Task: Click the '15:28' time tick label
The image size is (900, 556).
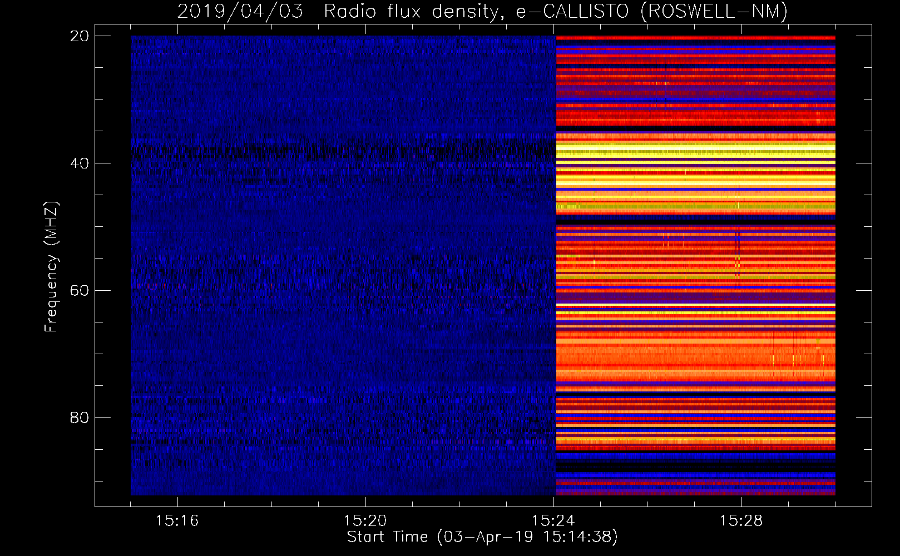Action: click(741, 521)
